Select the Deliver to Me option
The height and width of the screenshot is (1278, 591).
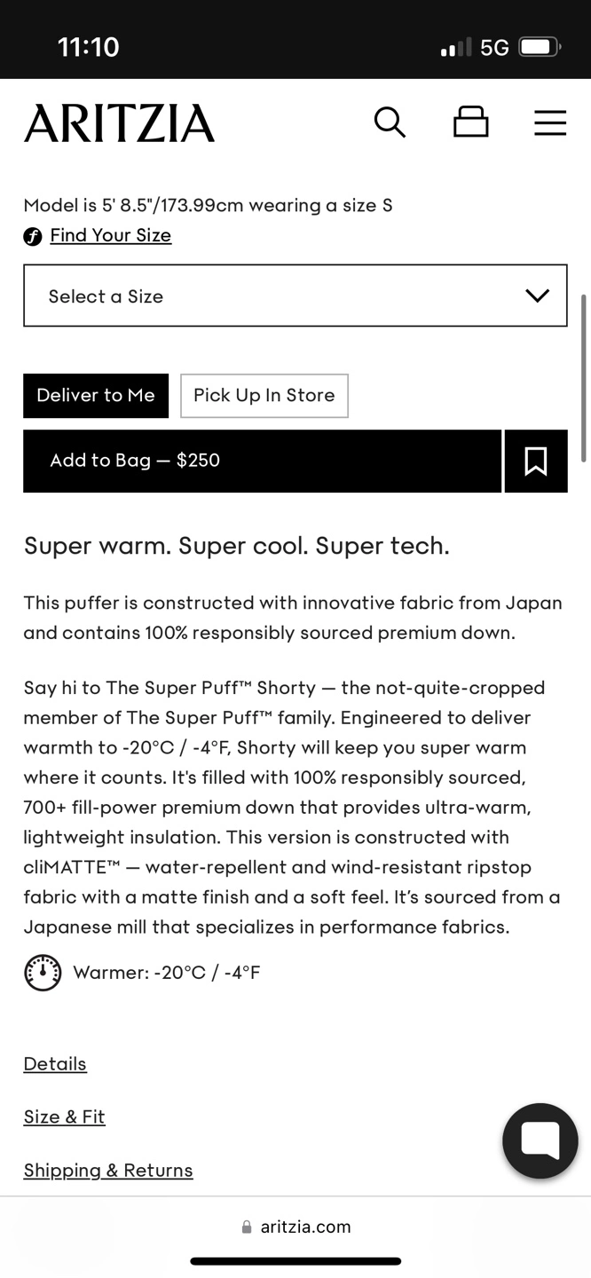(x=96, y=396)
